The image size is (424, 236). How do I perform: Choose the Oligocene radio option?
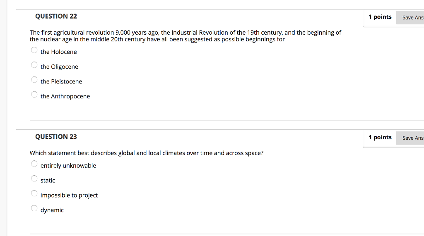point(34,65)
